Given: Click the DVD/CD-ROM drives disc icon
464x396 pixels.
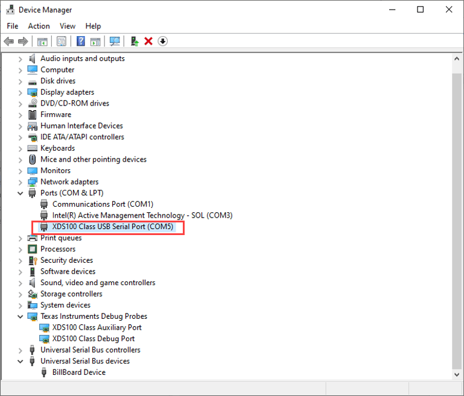Looking at the screenshot, I should [32, 103].
